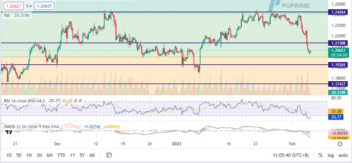
Task: Click the RSI value 25.77 in legend
Action: point(55,101)
